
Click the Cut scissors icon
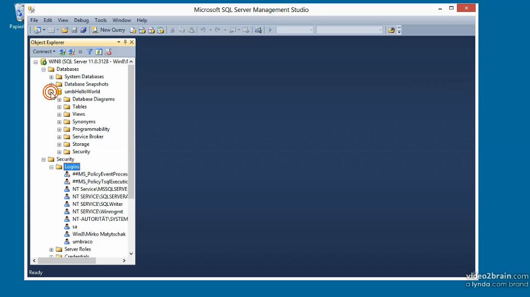(172, 30)
